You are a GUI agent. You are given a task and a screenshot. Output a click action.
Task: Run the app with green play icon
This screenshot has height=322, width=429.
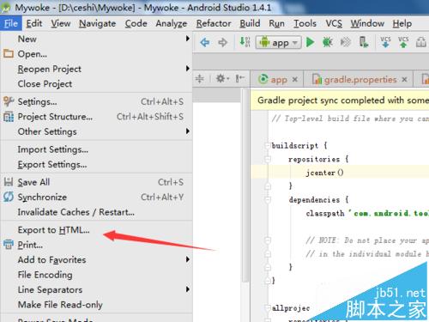(x=310, y=42)
